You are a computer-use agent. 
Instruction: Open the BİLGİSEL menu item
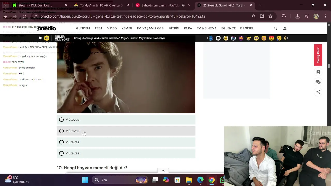[247, 28]
